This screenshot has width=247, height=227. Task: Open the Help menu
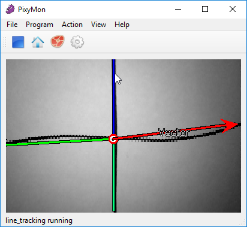[x=122, y=25]
